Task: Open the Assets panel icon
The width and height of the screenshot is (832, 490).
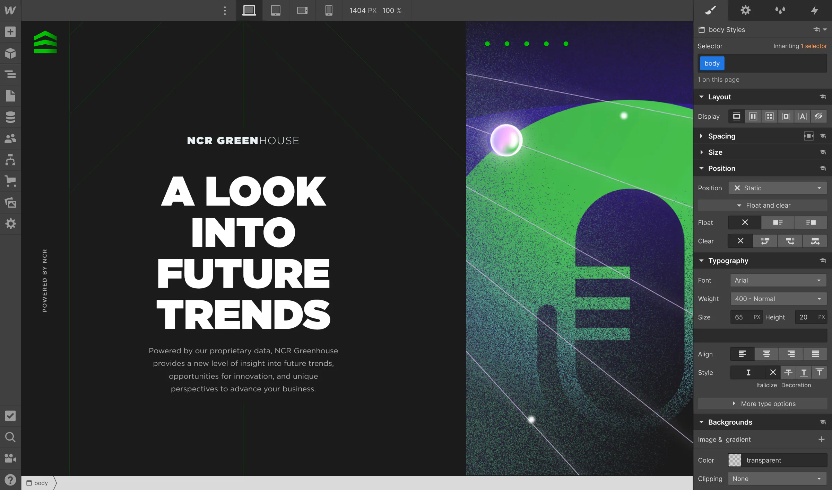Action: (x=10, y=202)
